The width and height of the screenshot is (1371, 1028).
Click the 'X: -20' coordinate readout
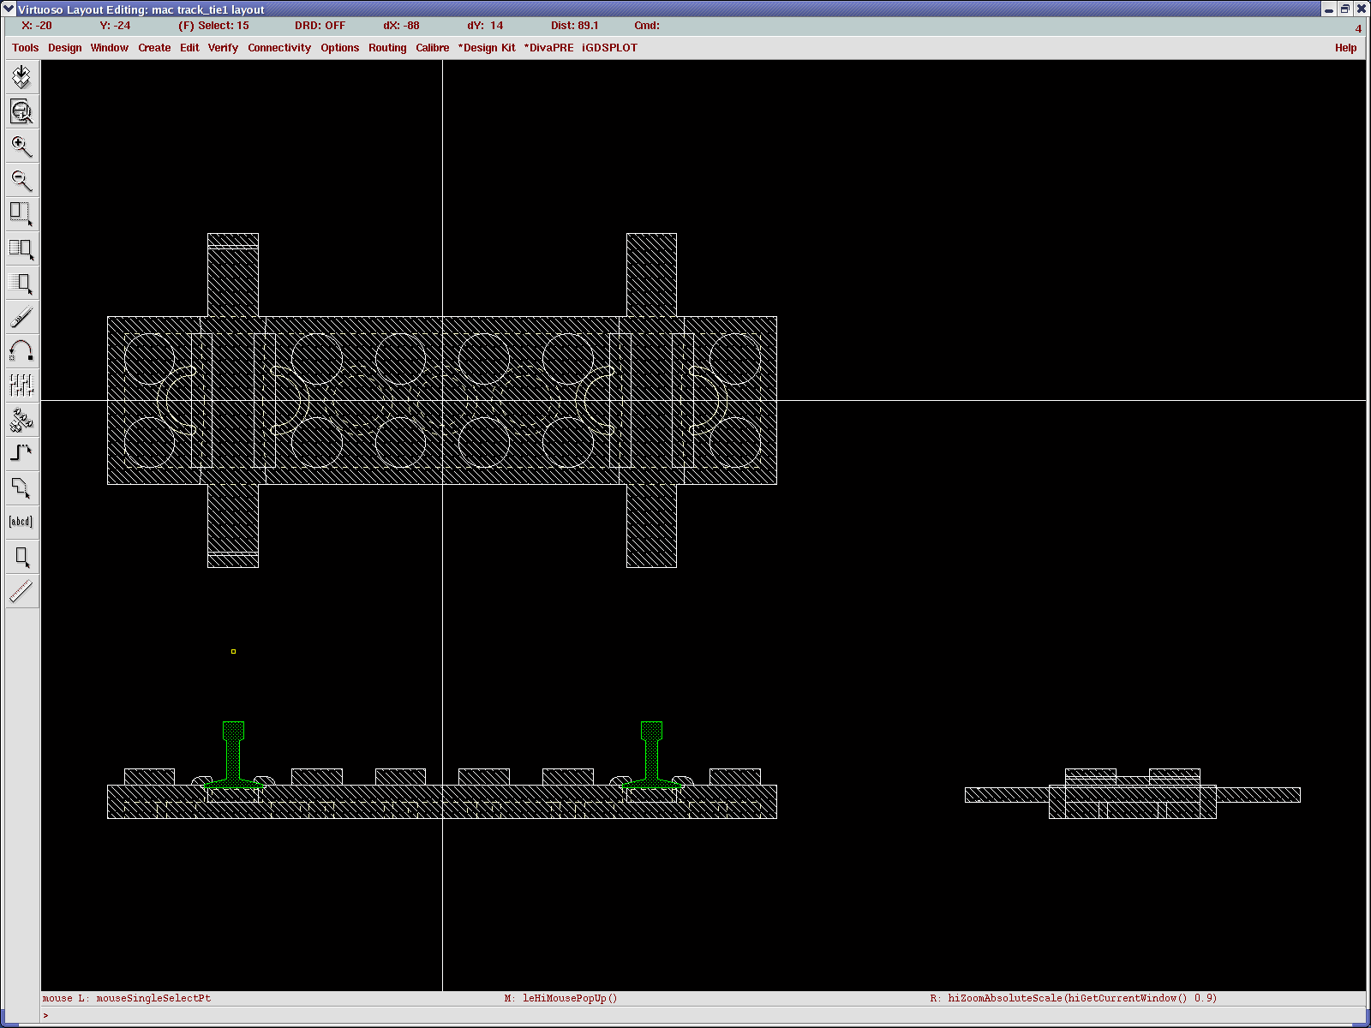[37, 26]
